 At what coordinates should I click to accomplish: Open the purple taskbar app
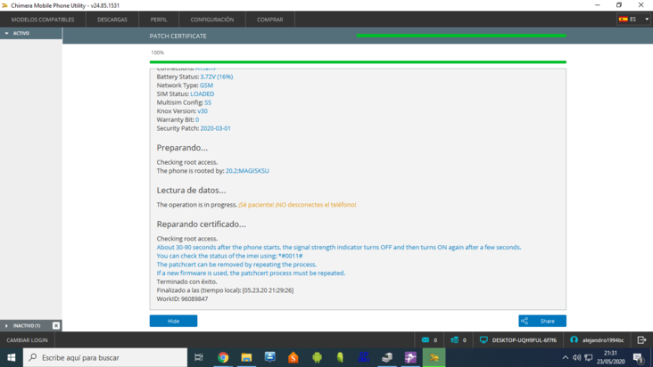pos(410,357)
